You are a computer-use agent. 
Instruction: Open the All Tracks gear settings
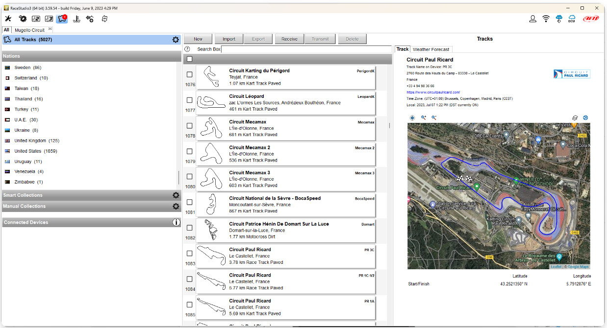pyautogui.click(x=176, y=40)
